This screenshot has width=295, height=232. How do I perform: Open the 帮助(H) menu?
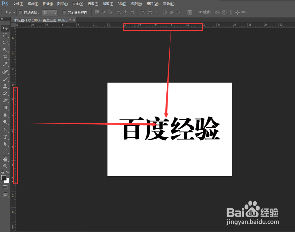coord(169,4)
